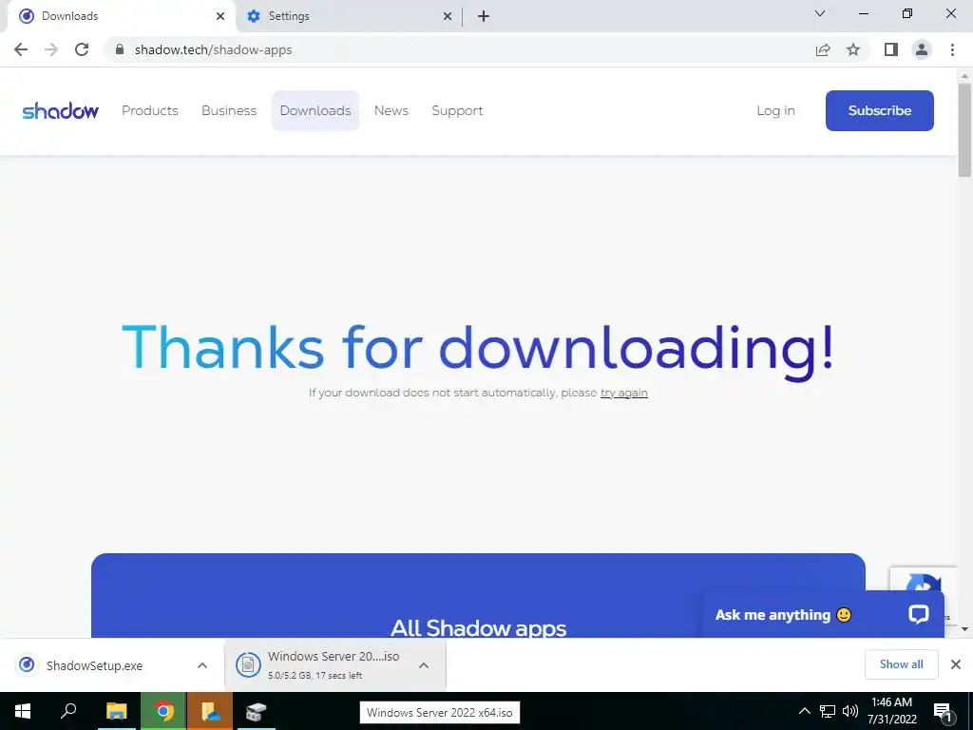Image resolution: width=973 pixels, height=730 pixels.
Task: Expand ShadowSetup.exe download options chevron
Action: coord(202,665)
